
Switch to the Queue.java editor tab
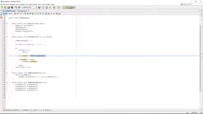23,11
